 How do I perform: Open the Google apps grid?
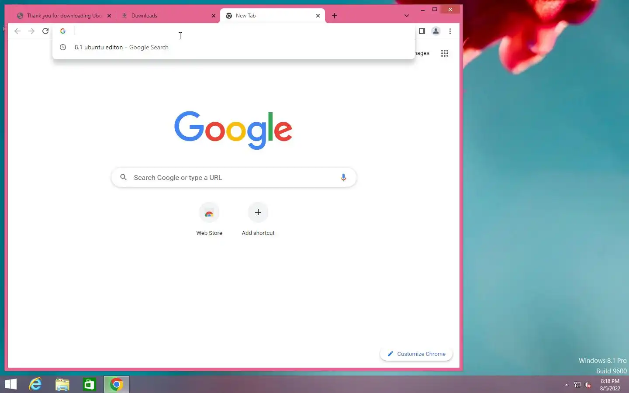click(x=445, y=53)
